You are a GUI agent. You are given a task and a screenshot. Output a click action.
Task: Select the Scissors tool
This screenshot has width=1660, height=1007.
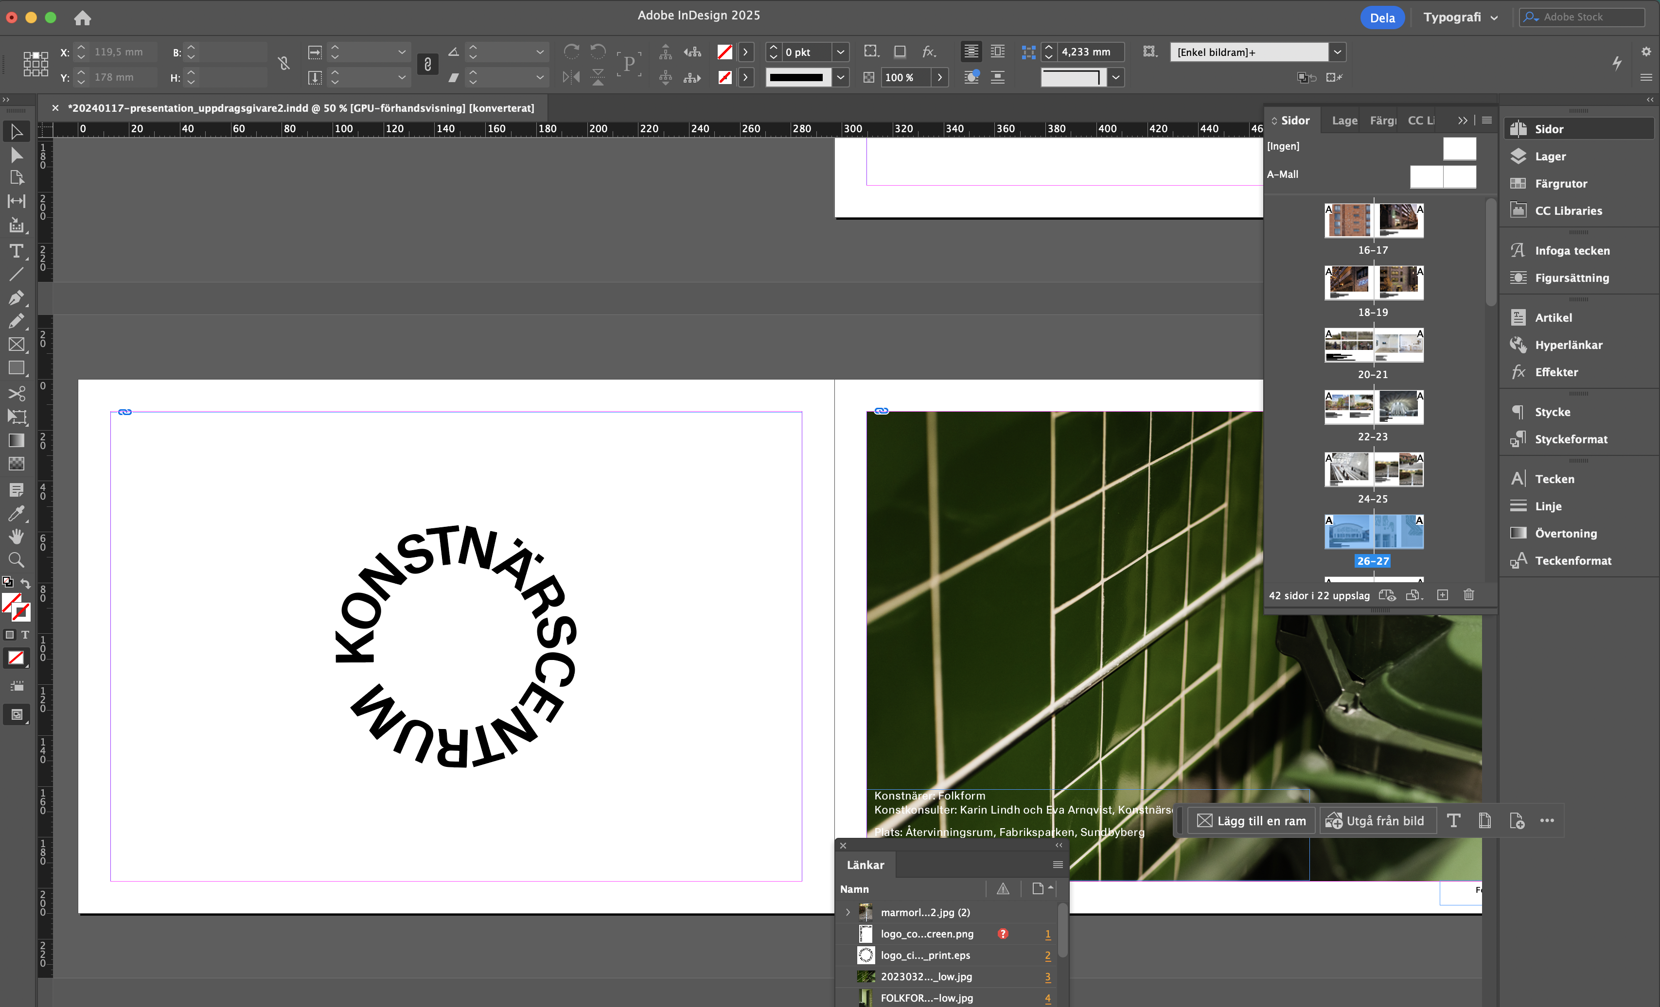click(16, 393)
